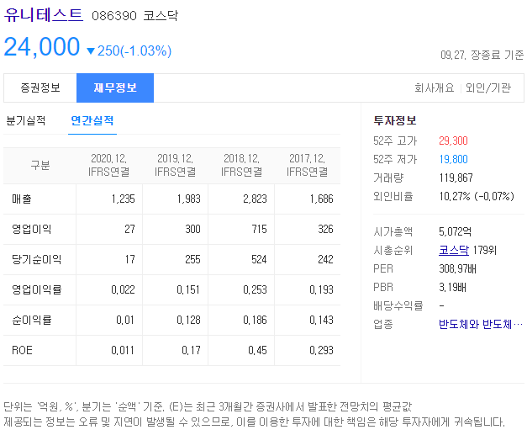The width and height of the screenshot is (527, 435).
Task: Select the 연간실적 sub-tab
Action: pyautogui.click(x=92, y=120)
